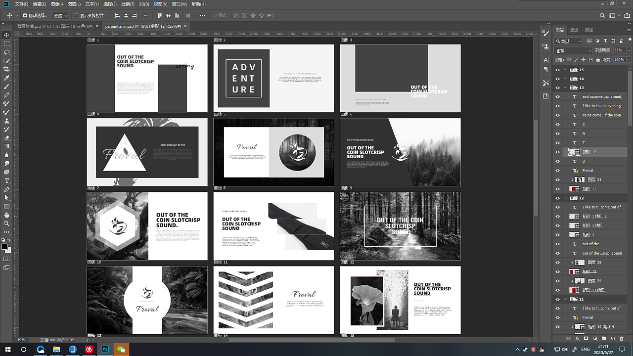Click the delete layer trash icon
The width and height of the screenshot is (633, 356).
click(x=622, y=339)
